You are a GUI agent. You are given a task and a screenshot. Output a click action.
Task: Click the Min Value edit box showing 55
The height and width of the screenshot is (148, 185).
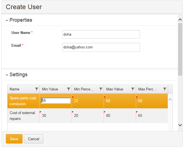(x=56, y=101)
